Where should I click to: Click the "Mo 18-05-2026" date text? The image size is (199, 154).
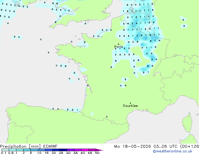click(132, 146)
